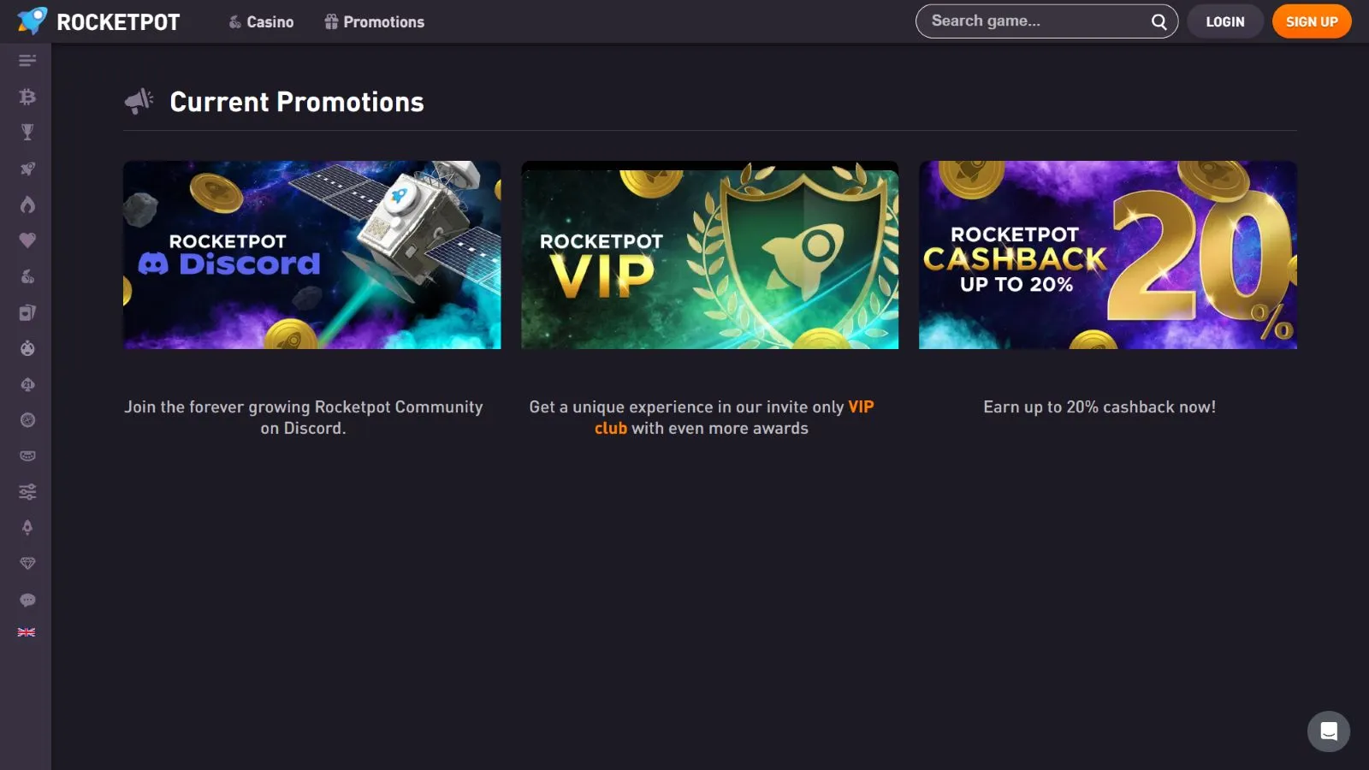Focus the Search game input field
The height and width of the screenshot is (770, 1369).
tap(1035, 21)
